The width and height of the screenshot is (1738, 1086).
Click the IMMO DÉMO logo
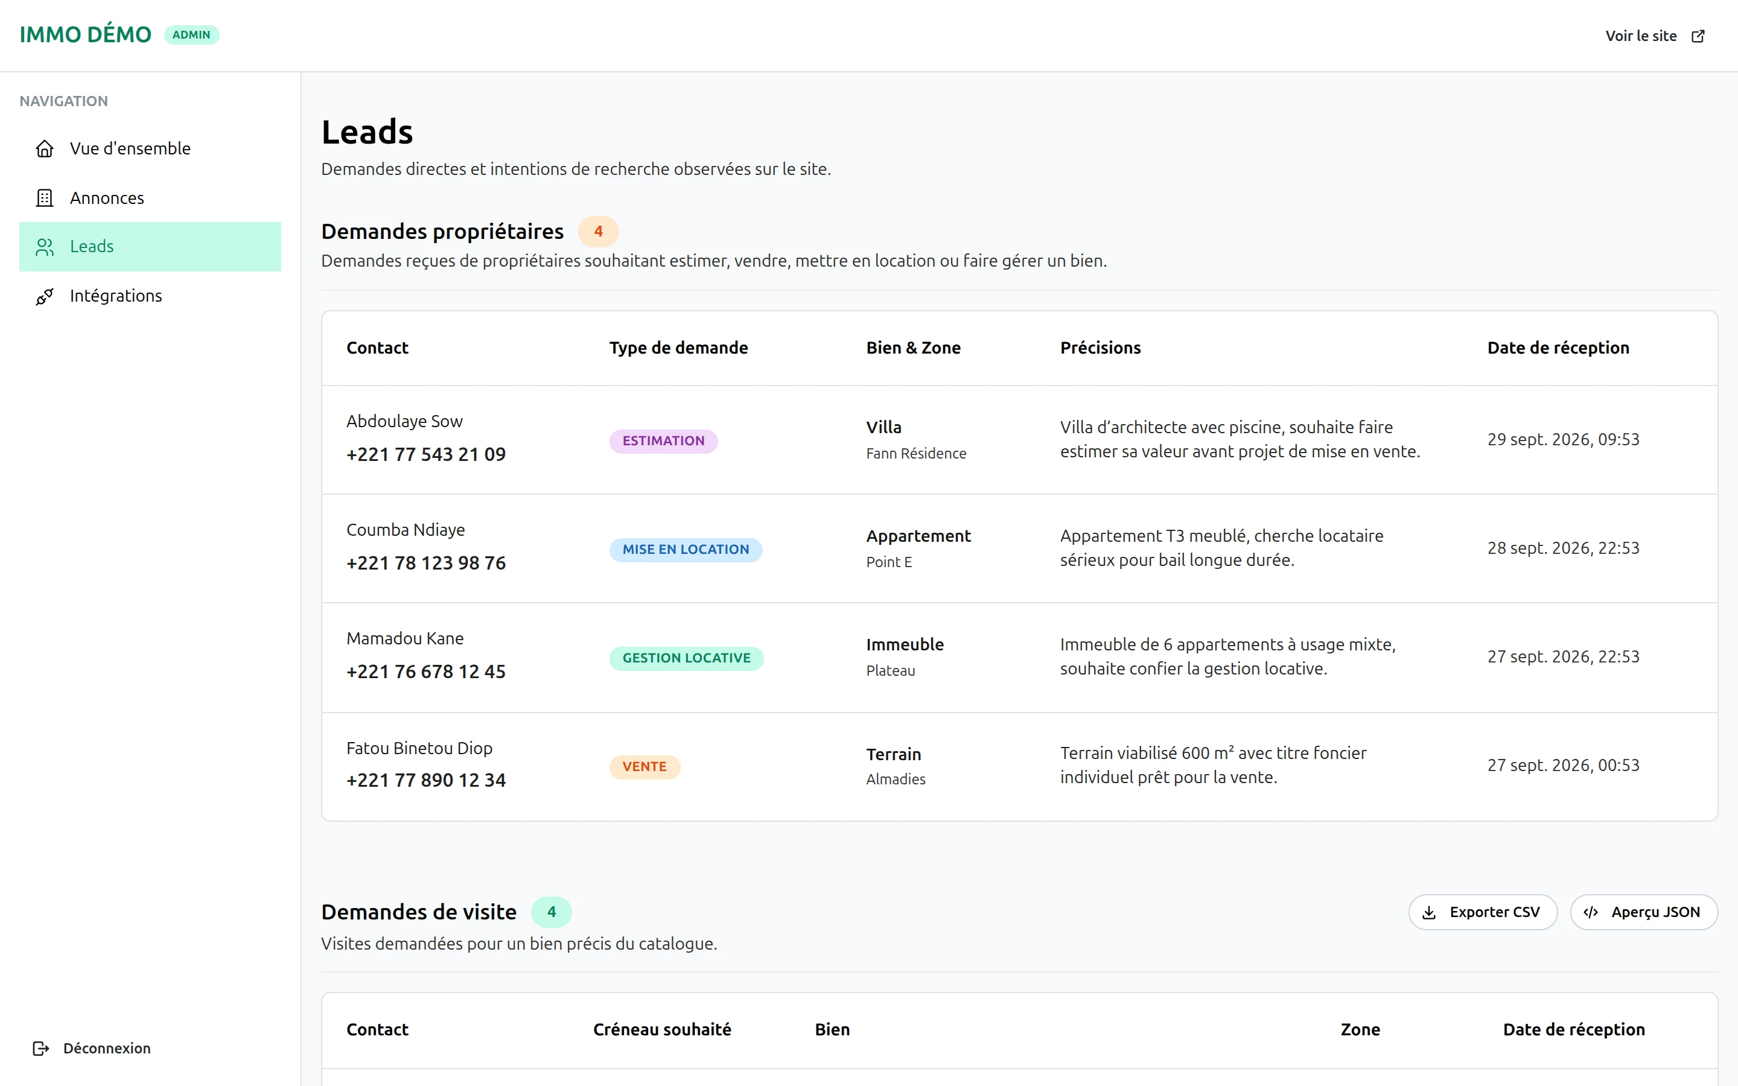(x=86, y=34)
